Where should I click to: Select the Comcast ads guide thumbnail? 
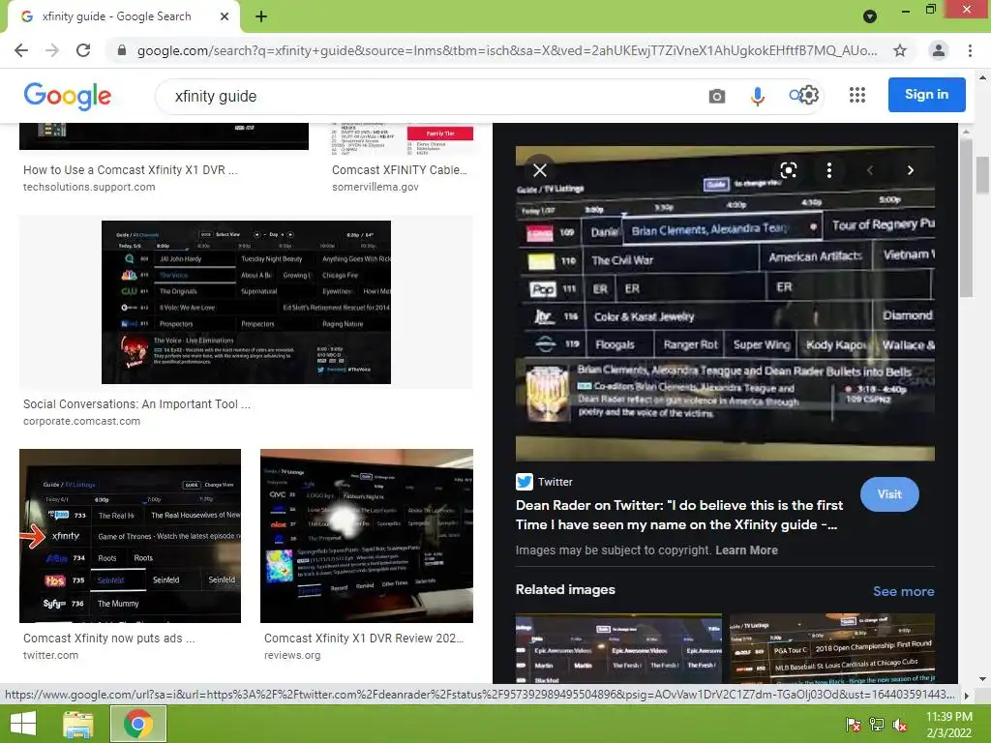pyautogui.click(x=131, y=536)
